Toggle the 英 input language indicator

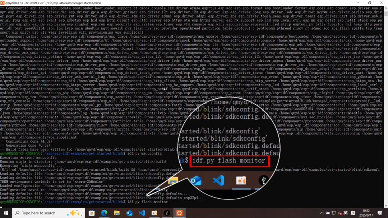(346, 213)
